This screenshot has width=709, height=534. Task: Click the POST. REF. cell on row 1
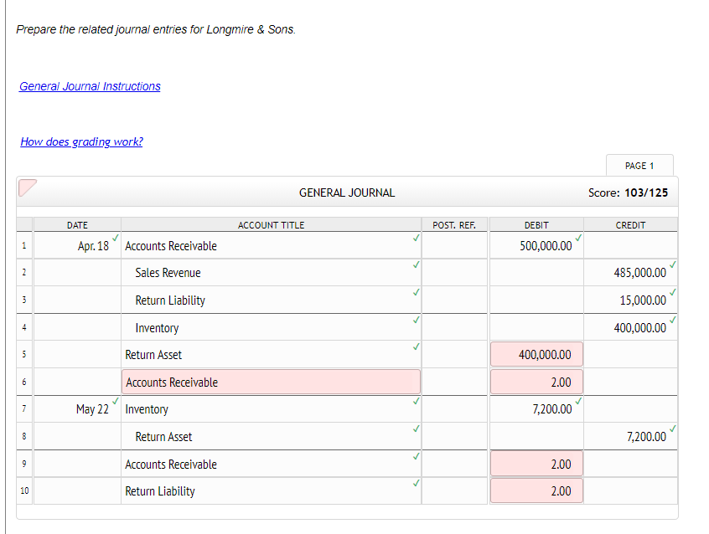pyautogui.click(x=453, y=245)
